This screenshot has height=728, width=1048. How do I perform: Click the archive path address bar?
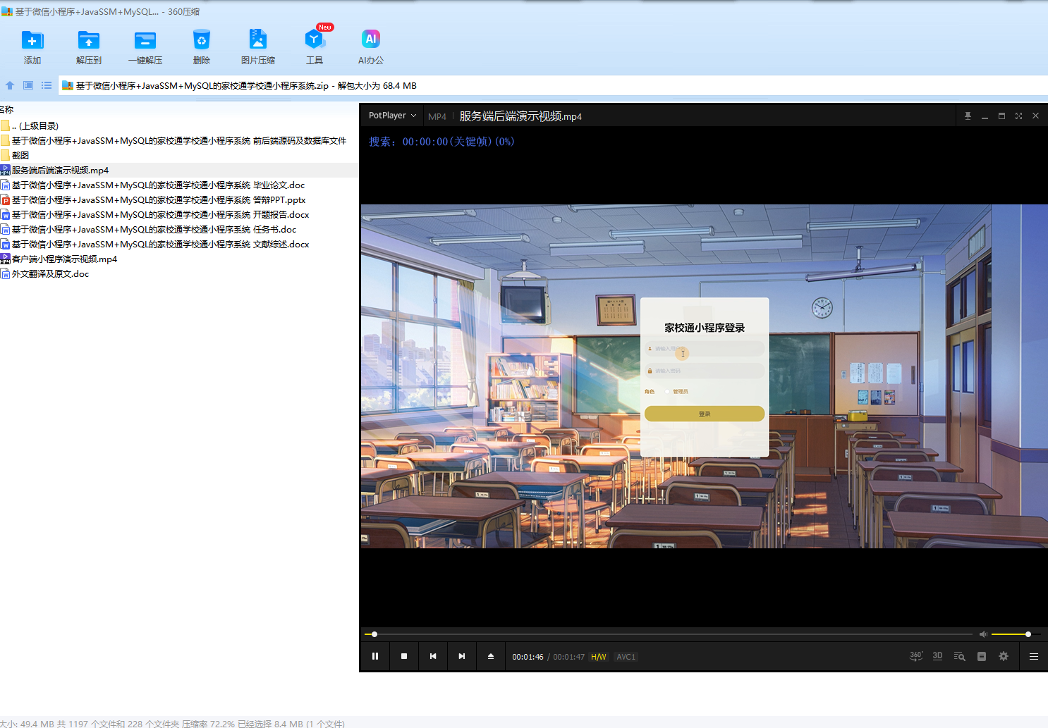[553, 85]
